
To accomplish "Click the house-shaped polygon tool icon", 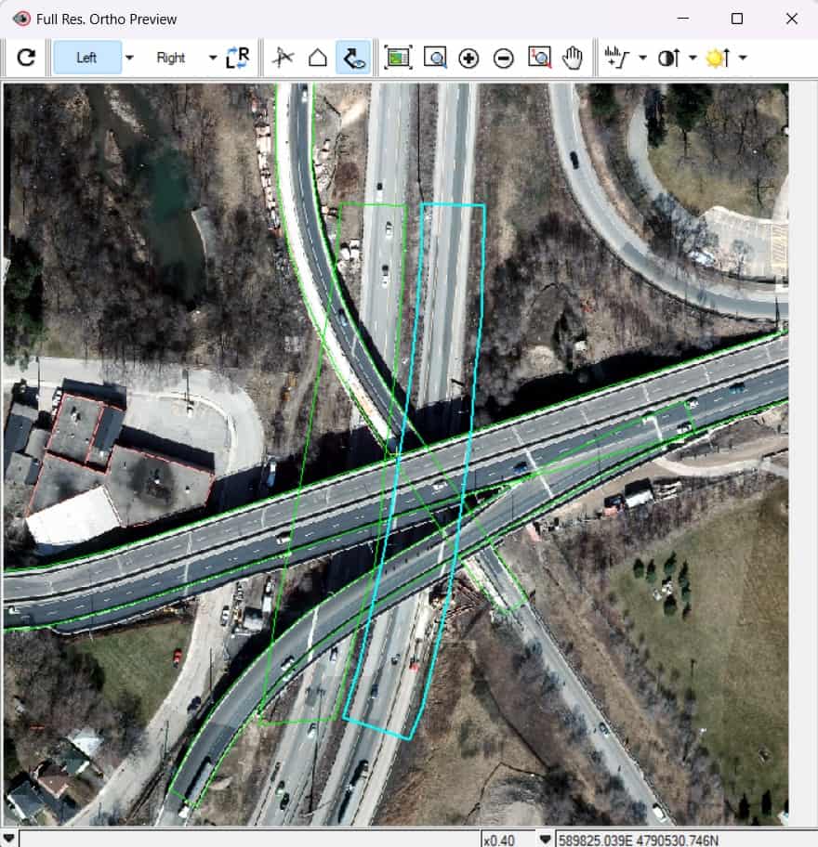I will coord(317,58).
